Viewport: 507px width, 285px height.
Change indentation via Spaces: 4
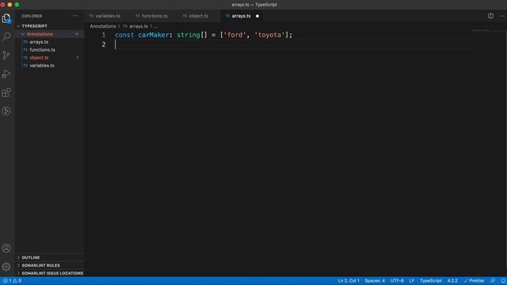375,281
